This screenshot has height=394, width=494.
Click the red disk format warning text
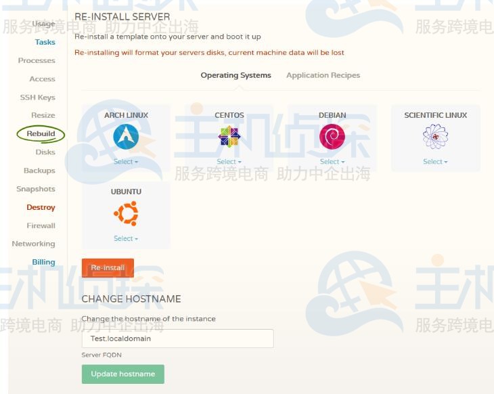(x=209, y=53)
